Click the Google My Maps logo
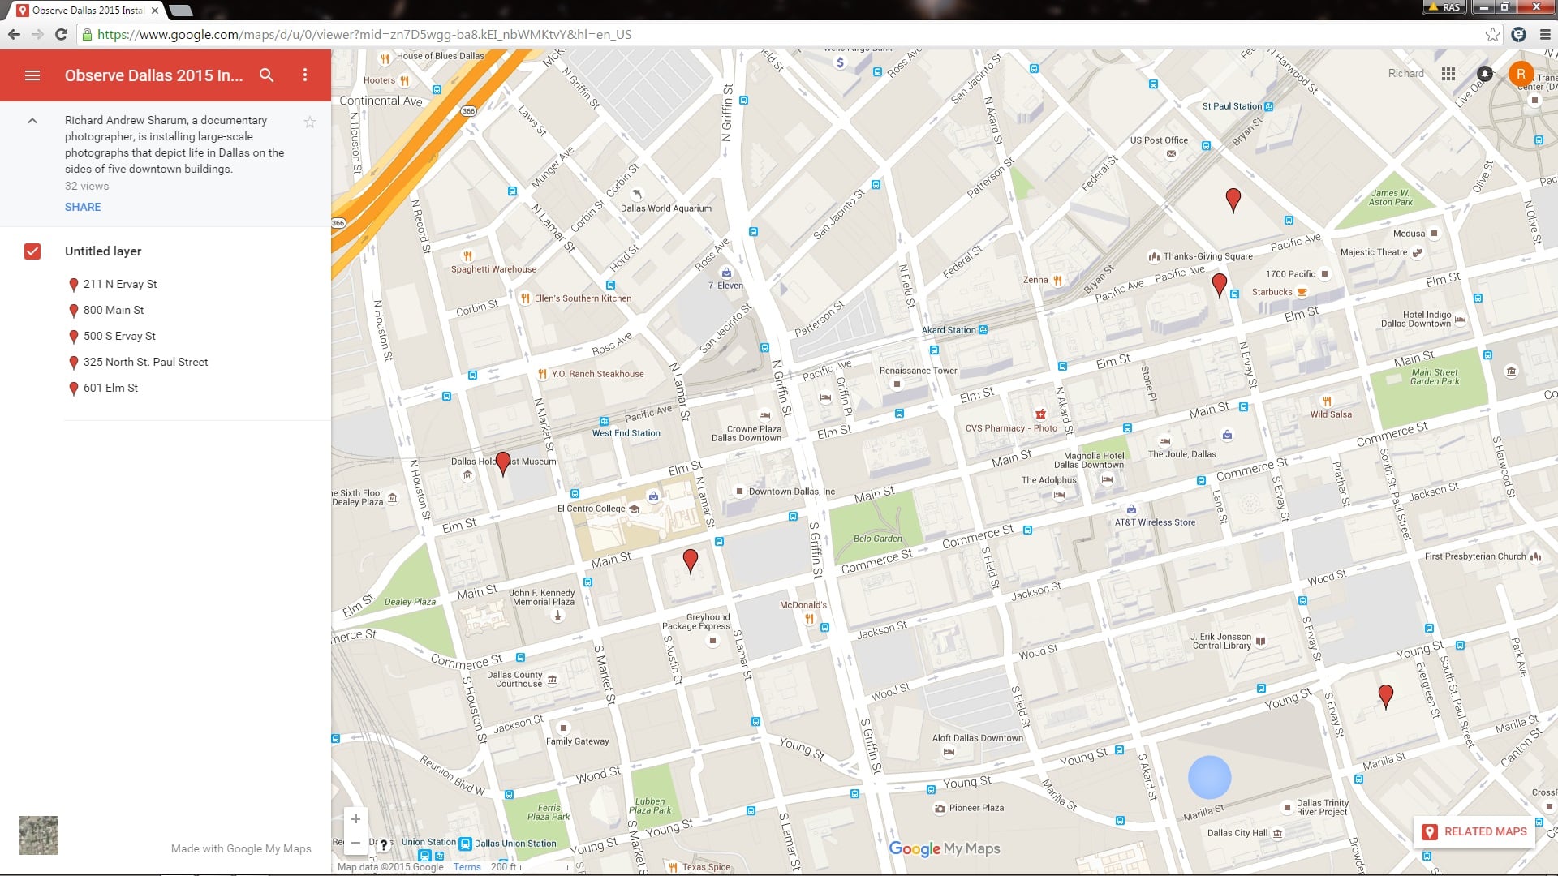This screenshot has width=1558, height=876. (945, 848)
